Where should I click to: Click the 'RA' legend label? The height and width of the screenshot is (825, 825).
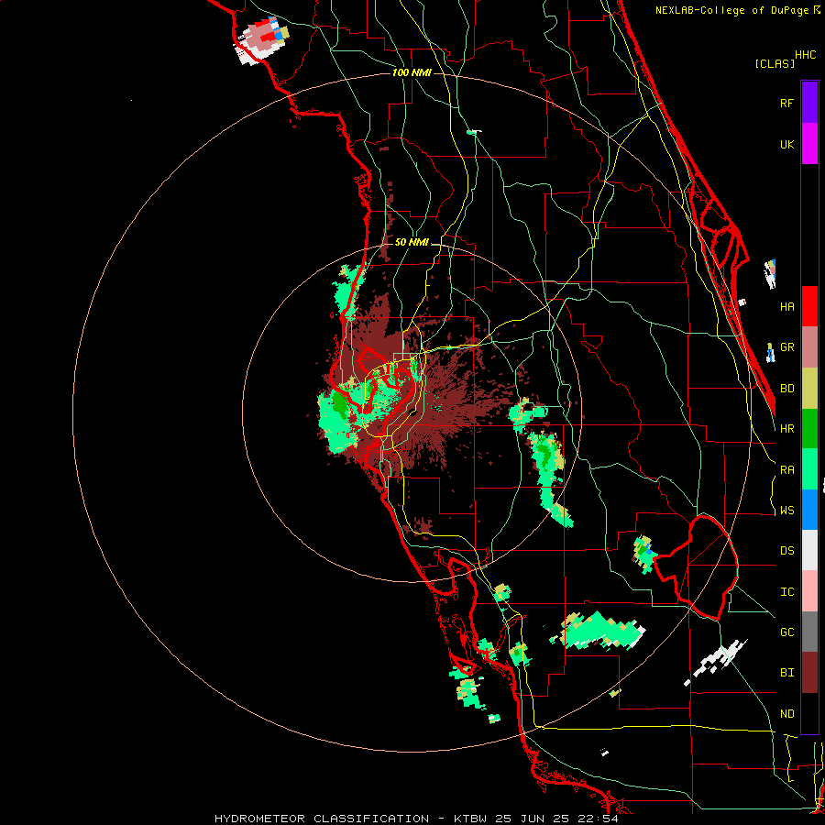[787, 470]
